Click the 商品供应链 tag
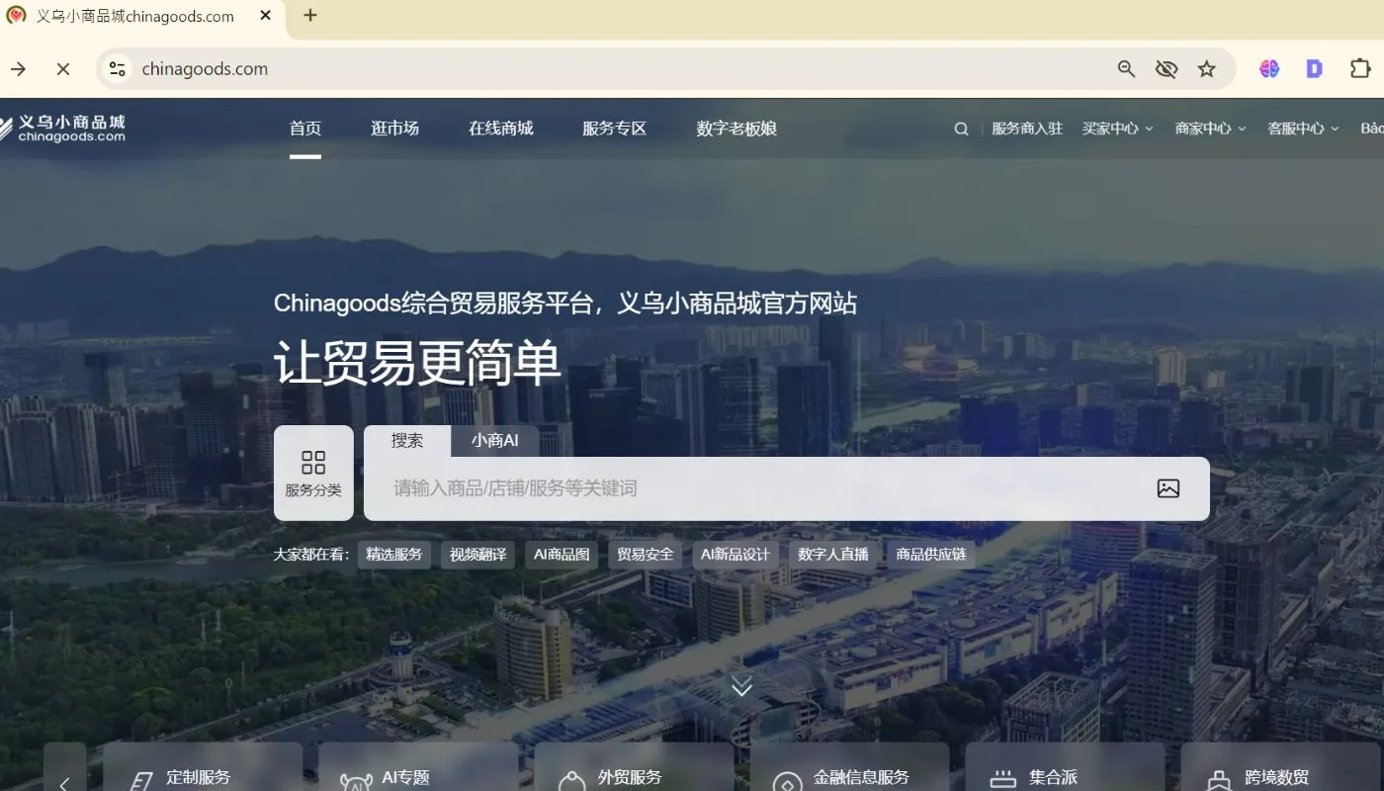 coord(931,555)
